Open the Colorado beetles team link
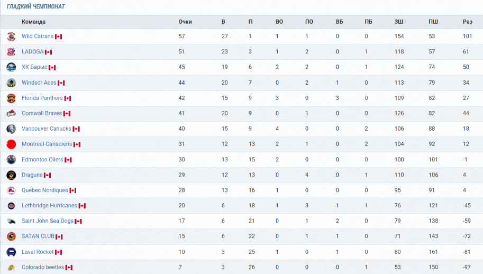Image resolution: width=483 pixels, height=274 pixels. pos(43,267)
